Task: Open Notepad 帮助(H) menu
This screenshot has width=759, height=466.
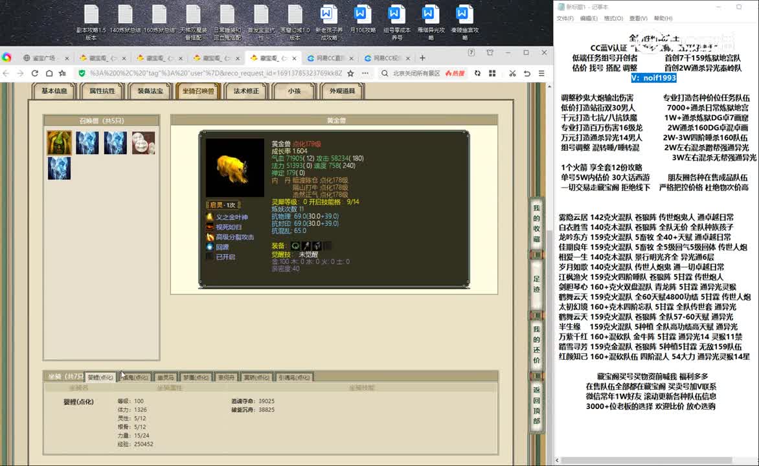Action: click(663, 18)
